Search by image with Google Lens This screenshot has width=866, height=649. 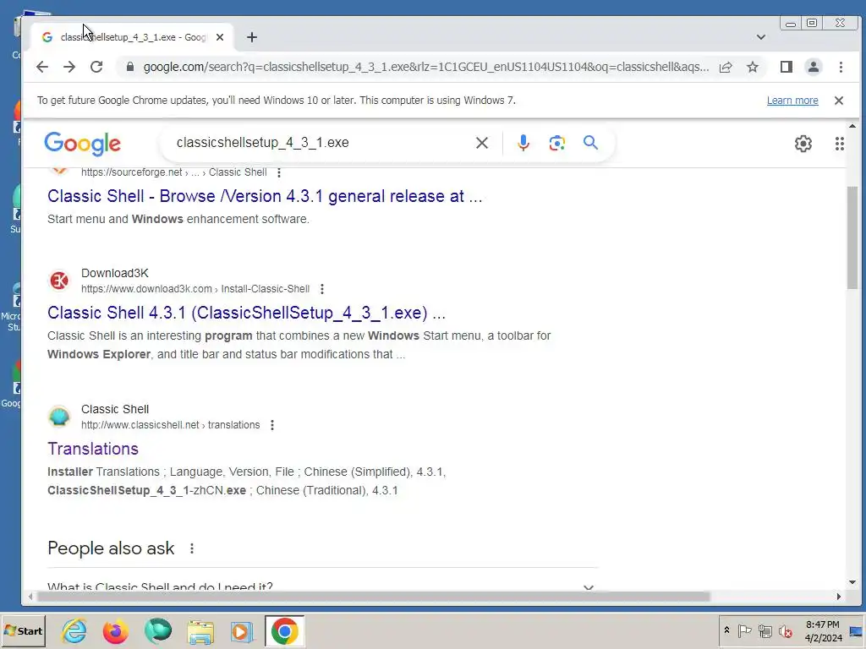tap(556, 143)
